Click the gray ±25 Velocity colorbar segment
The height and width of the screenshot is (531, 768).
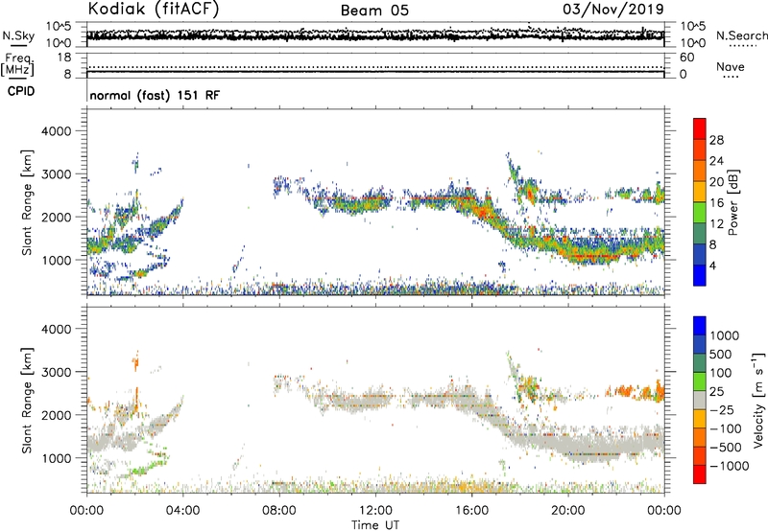[x=700, y=400]
